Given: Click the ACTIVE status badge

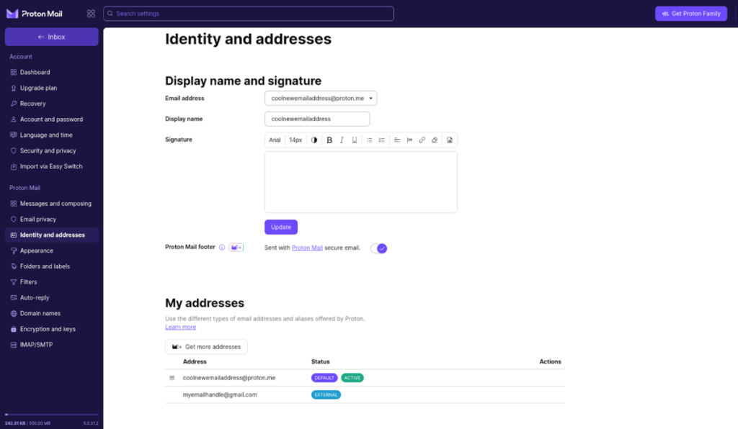Looking at the screenshot, I should (352, 378).
